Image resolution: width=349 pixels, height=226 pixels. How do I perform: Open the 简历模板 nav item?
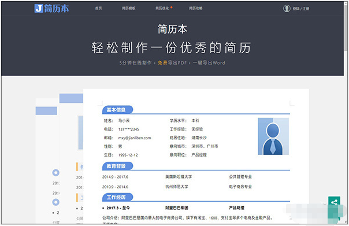tap(128, 8)
